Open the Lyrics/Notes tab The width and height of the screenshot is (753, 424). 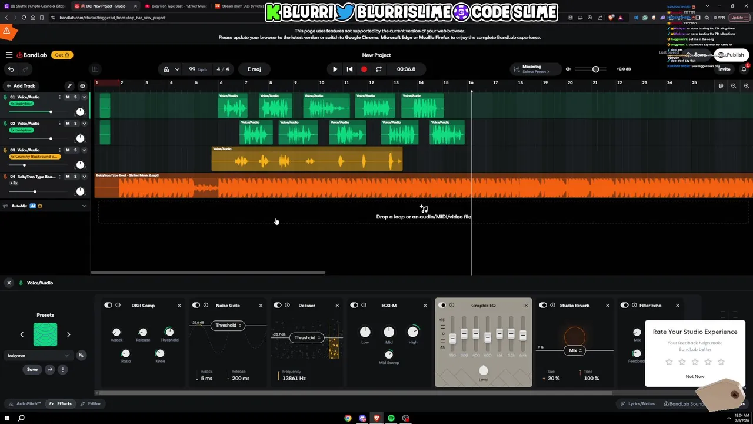(637, 403)
